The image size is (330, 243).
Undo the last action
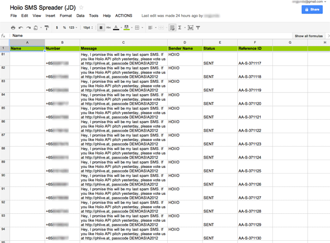[21, 27]
